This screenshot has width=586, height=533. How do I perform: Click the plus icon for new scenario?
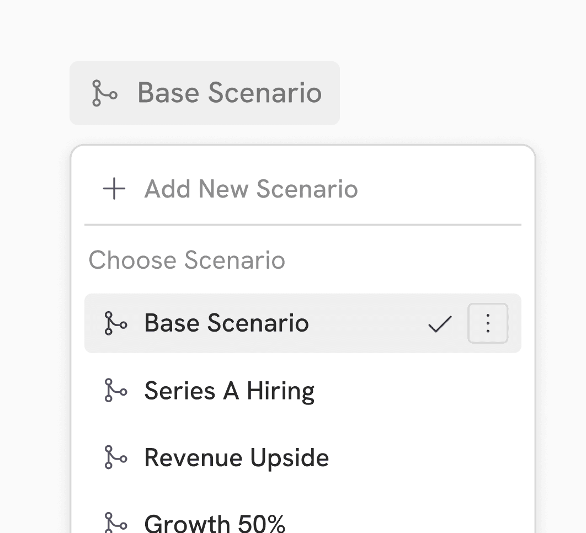(114, 189)
